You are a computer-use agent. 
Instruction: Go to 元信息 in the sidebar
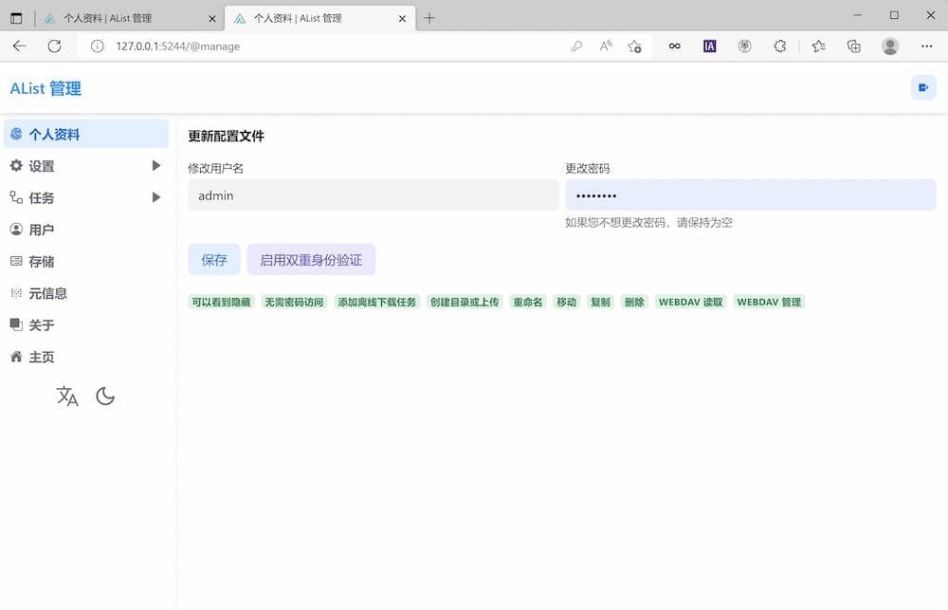pos(46,293)
